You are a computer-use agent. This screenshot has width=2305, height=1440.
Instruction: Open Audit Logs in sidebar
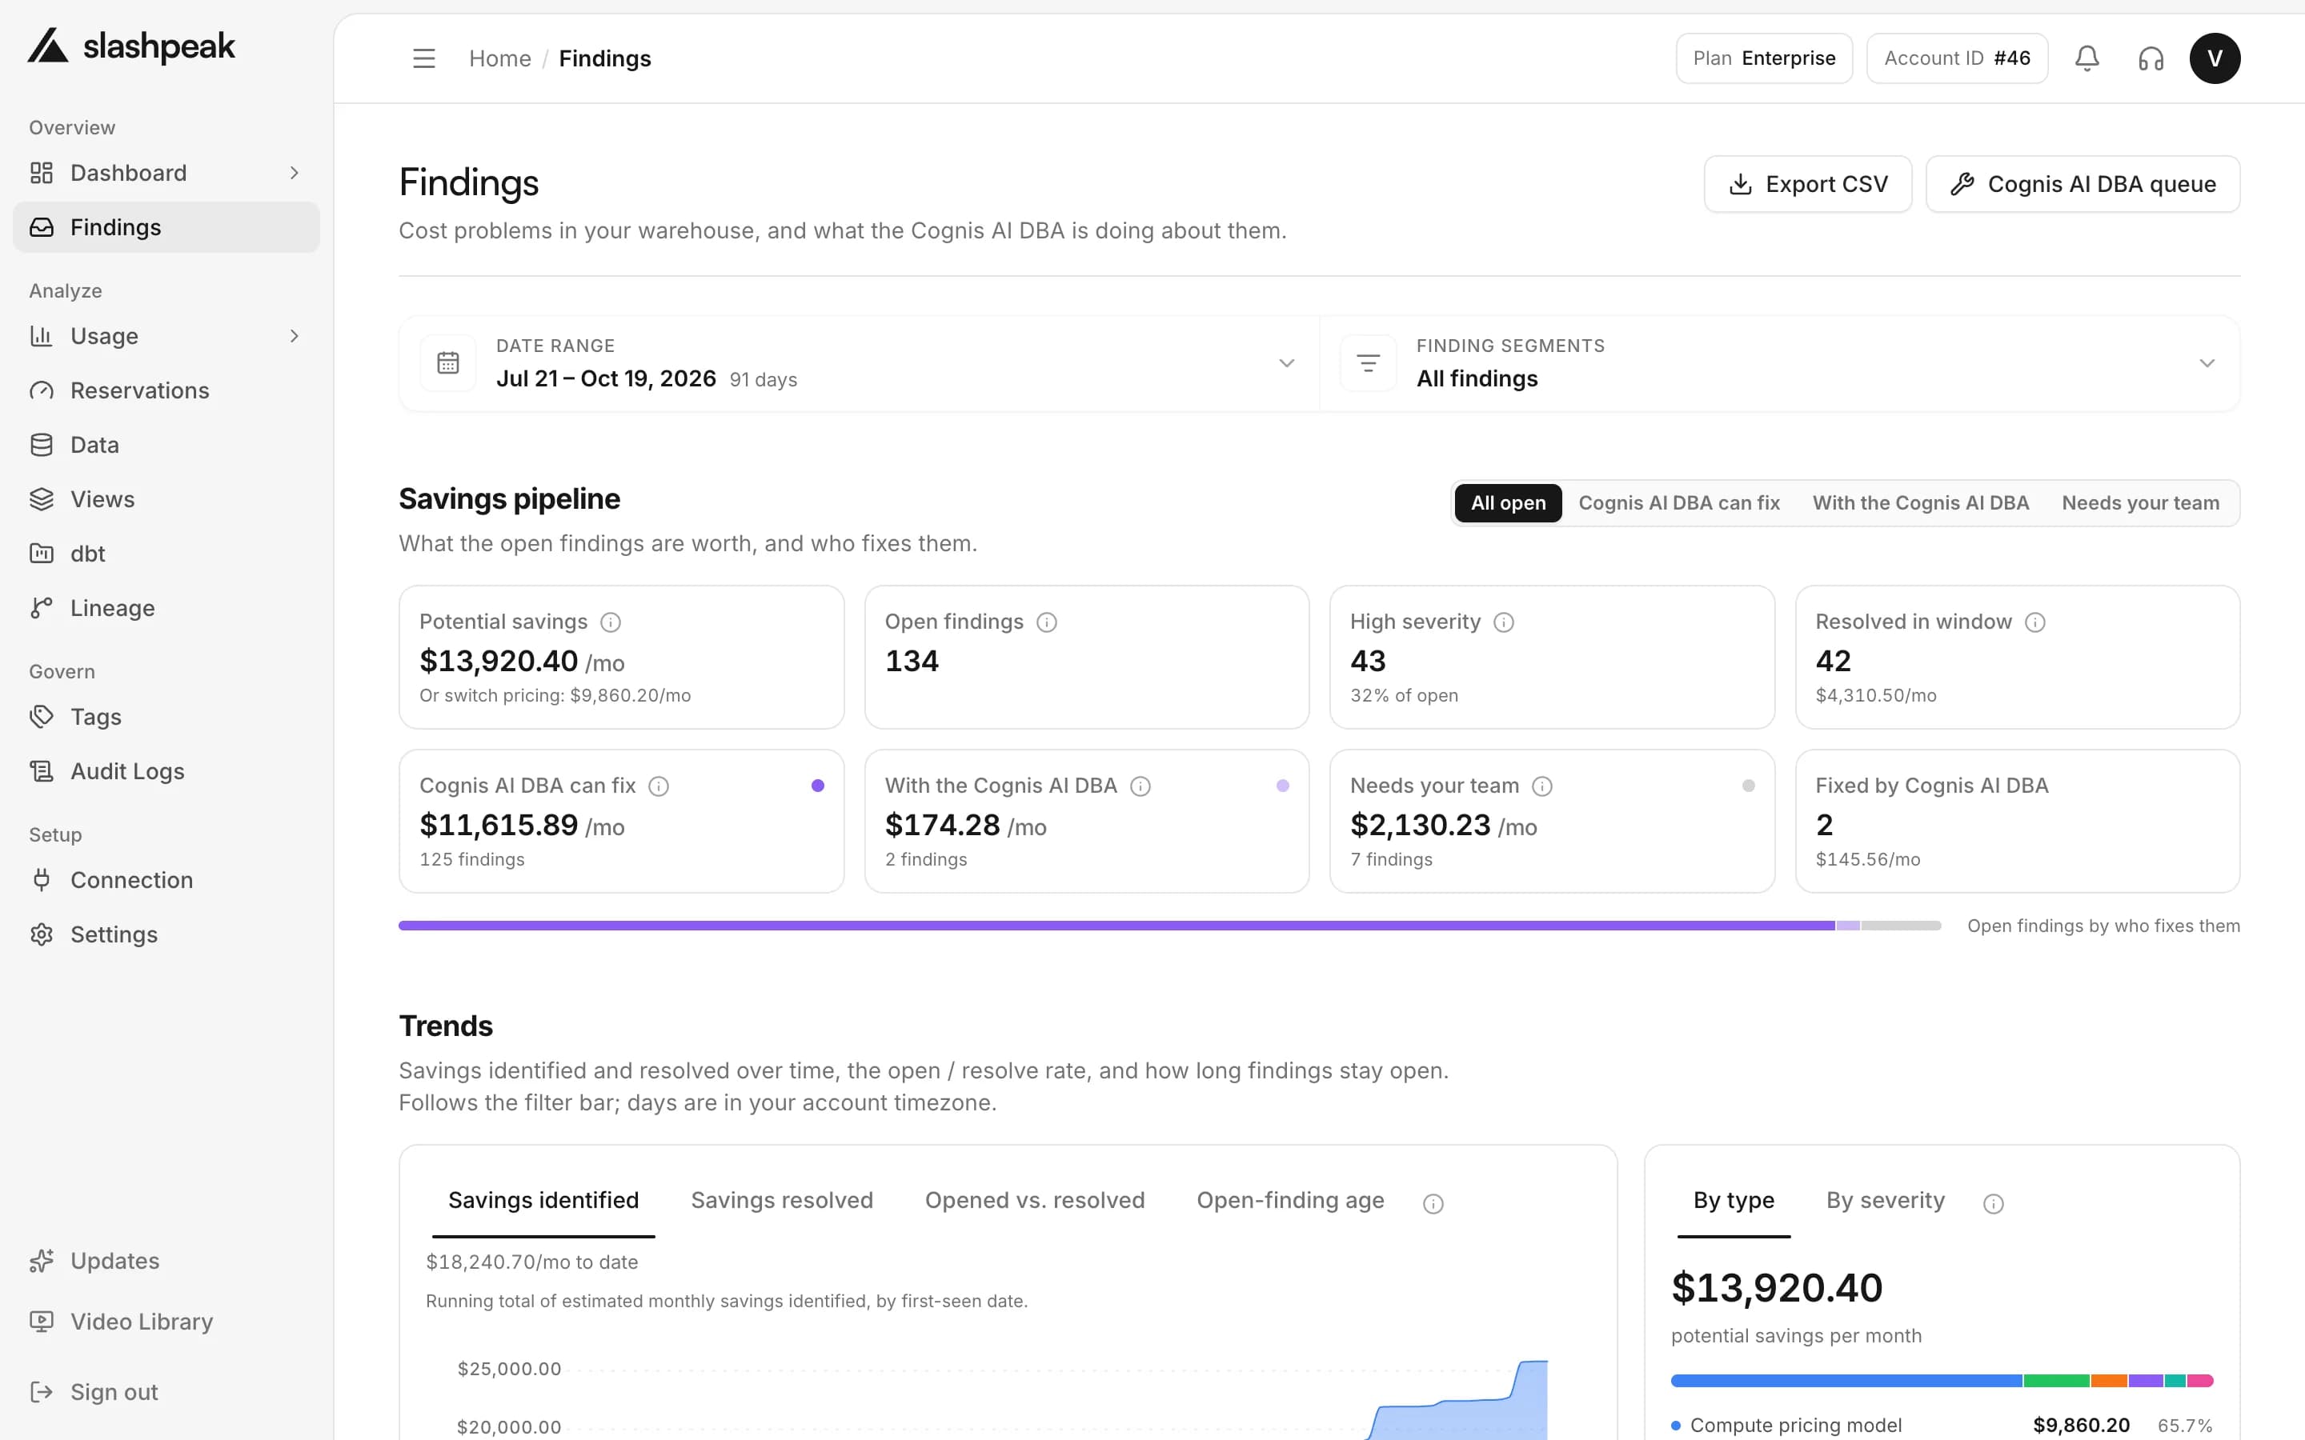point(166,771)
